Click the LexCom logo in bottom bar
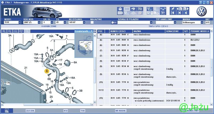Image resolution: width=214 pixels, height=114 pixels. coord(7,111)
